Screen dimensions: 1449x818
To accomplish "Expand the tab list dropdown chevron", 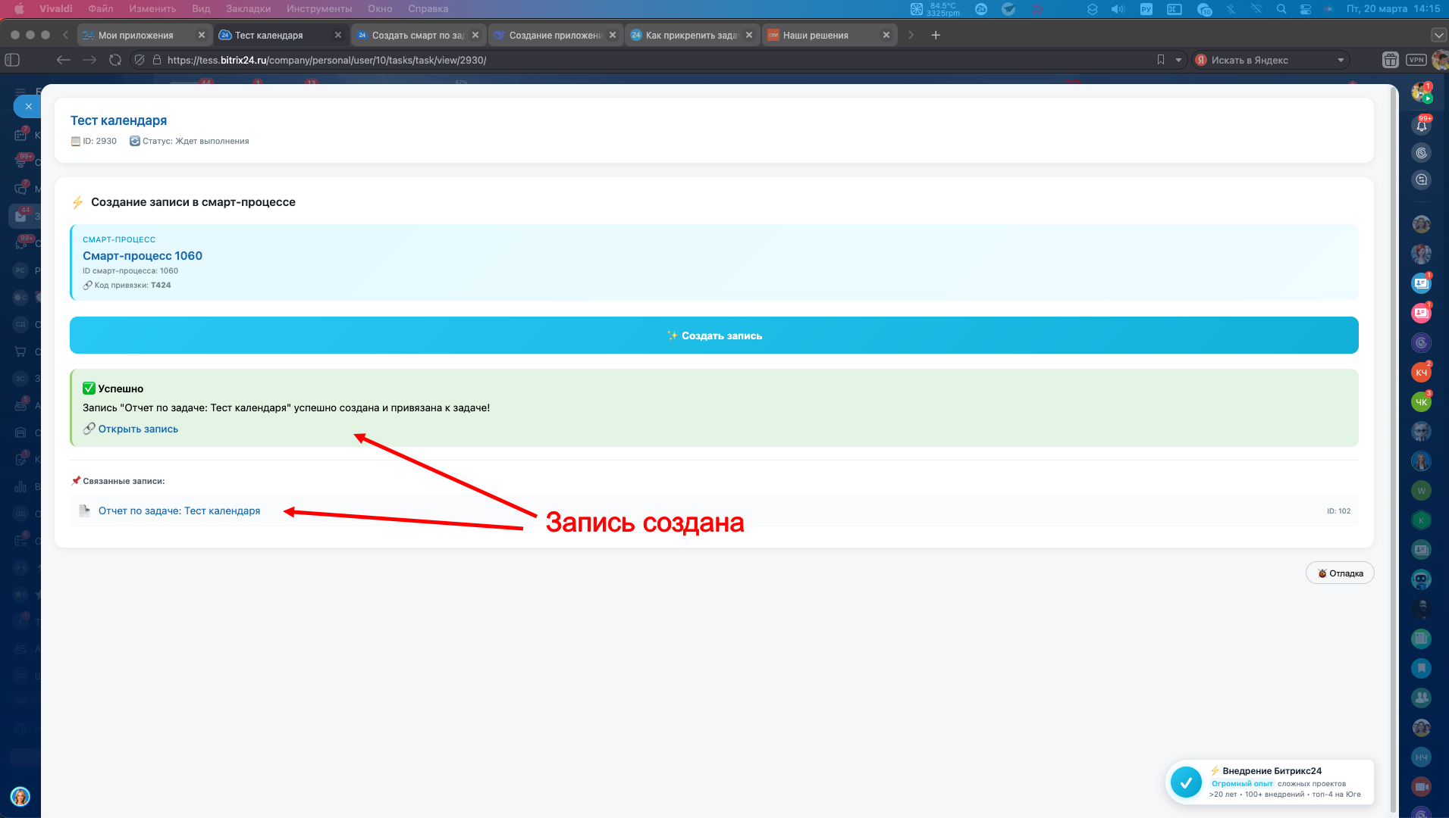I will 1438,35.
